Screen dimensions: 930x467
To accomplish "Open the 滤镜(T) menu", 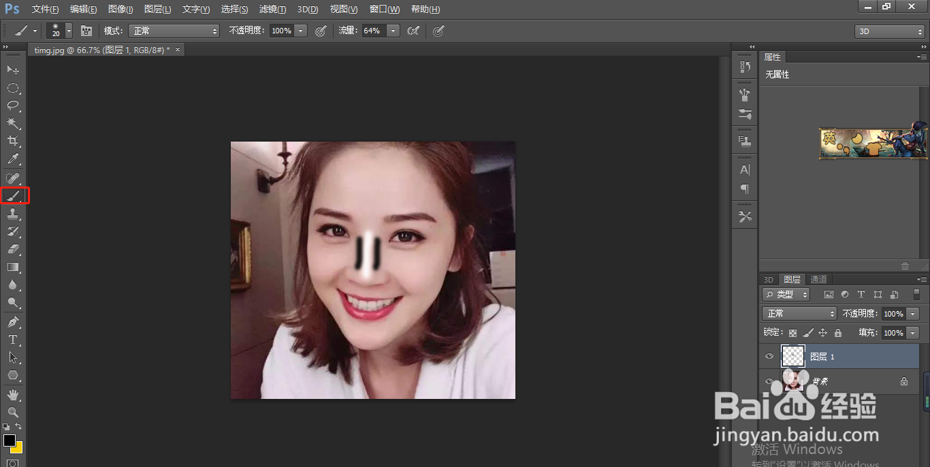I will [272, 10].
